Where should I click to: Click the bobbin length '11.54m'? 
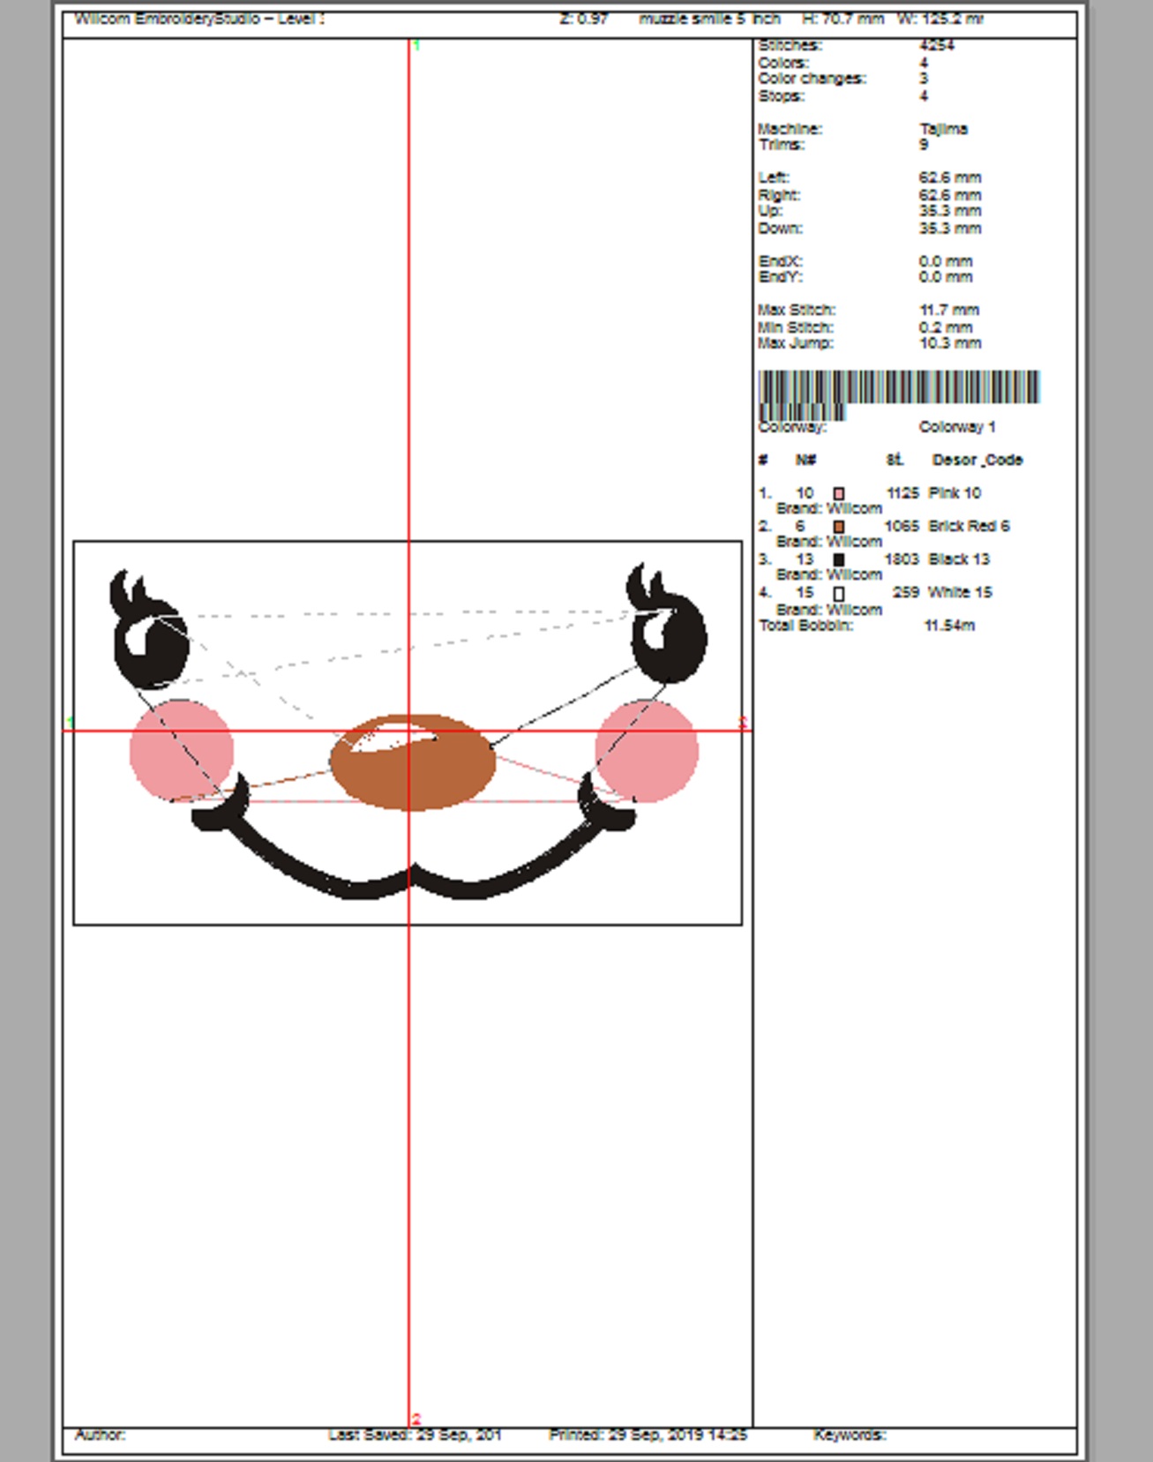pyautogui.click(x=949, y=626)
